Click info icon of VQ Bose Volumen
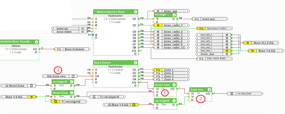The height and width of the screenshot is (114, 285). pyautogui.click(x=88, y=49)
